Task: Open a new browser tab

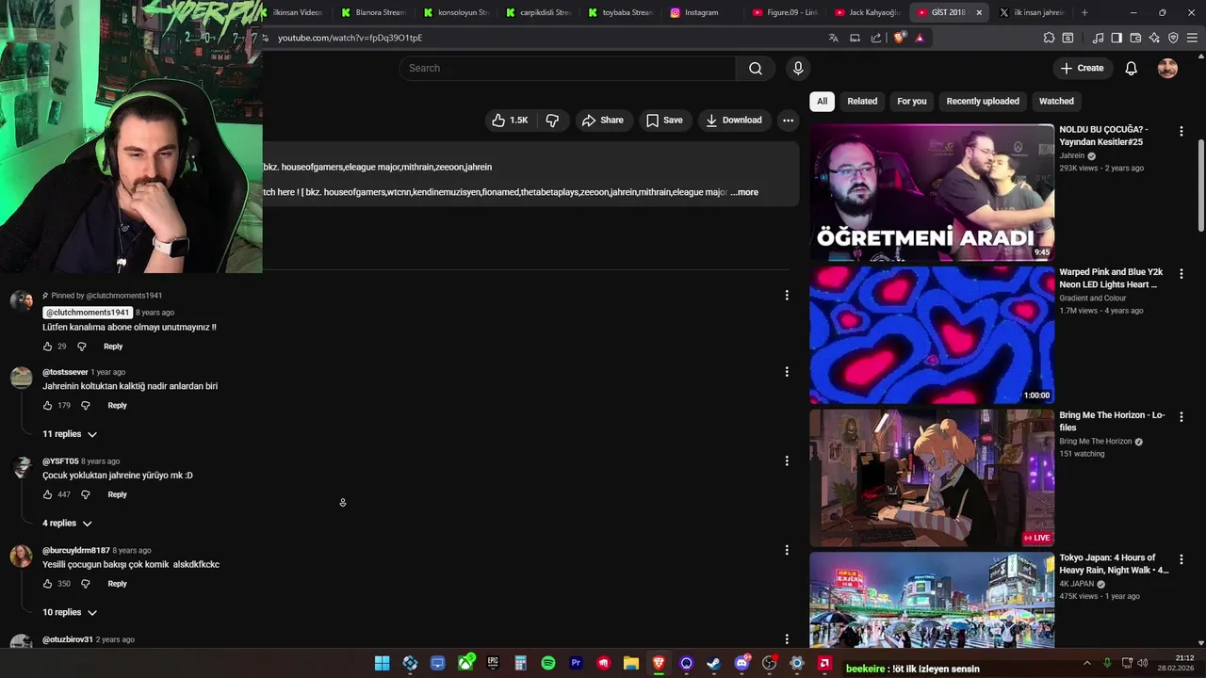Action: coord(1084,12)
